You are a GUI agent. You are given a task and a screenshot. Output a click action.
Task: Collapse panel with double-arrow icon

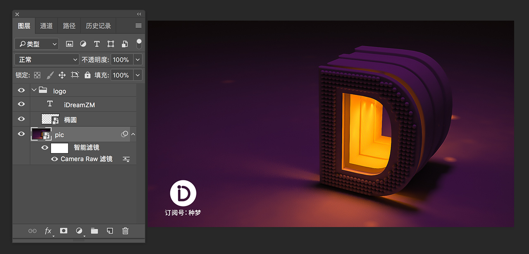(139, 14)
